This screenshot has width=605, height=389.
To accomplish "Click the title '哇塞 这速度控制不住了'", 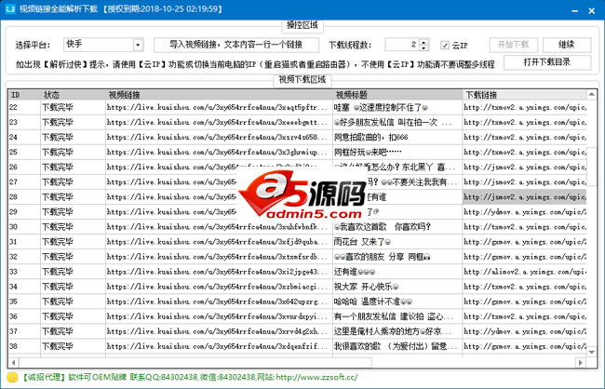I will (381, 107).
